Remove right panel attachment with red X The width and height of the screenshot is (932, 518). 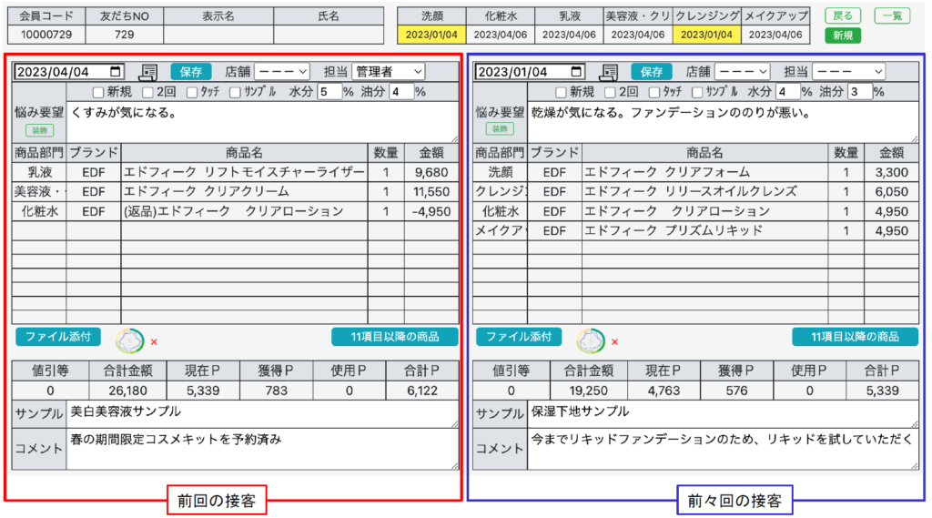[x=614, y=342]
